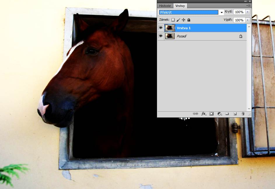Image resolution: width=275 pixels, height=189 pixels.
Task: Open the Krytí opacity slider arrow
Action: 248,12
